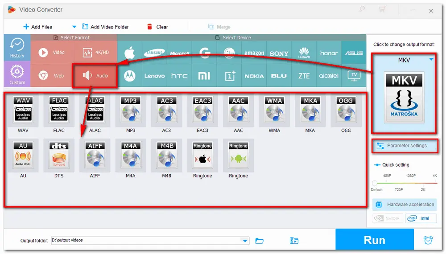Viewport: 446px width, 254px height.
Task: Open the Motorola device presets
Action: [130, 76]
